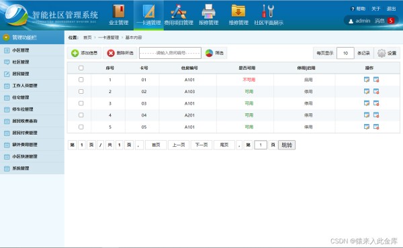Click the 删除所选 button
This screenshot has height=248, width=403.
point(120,53)
